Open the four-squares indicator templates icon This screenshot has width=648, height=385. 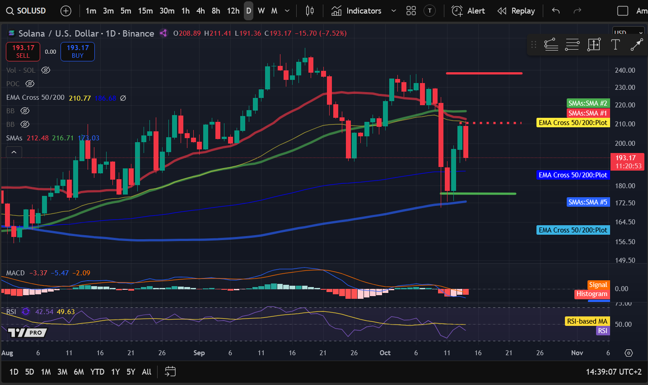[x=411, y=11]
